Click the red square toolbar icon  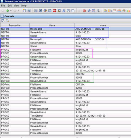pyautogui.click(x=54, y=11)
